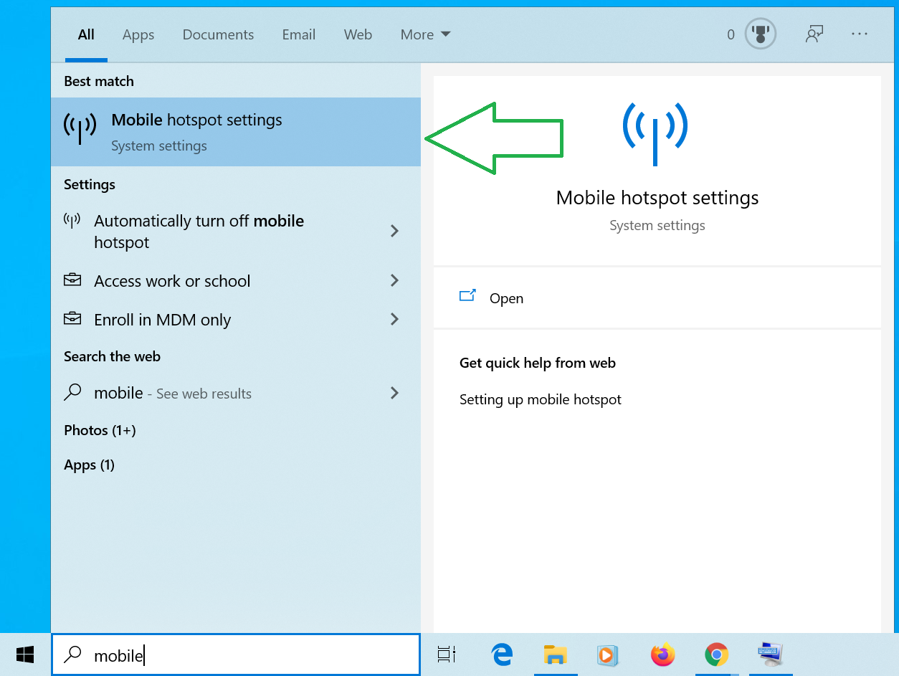Viewport: 899px width, 676px height.
Task: Click the Windows Start button
Action: coord(25,654)
